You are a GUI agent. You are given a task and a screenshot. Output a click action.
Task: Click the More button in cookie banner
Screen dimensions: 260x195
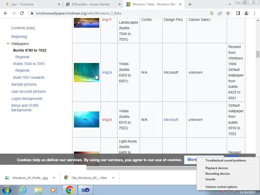(191, 160)
